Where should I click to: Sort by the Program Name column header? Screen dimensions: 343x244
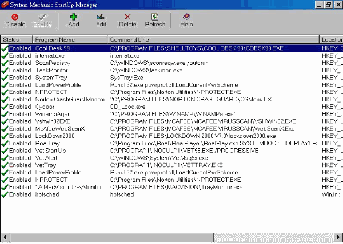70,40
